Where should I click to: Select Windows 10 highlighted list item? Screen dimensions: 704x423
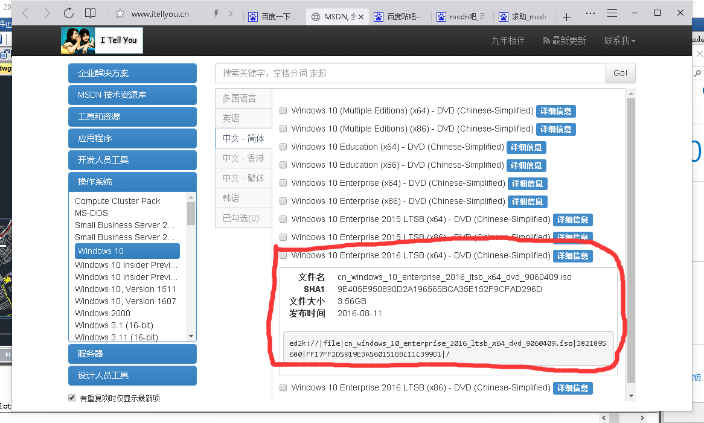(127, 251)
